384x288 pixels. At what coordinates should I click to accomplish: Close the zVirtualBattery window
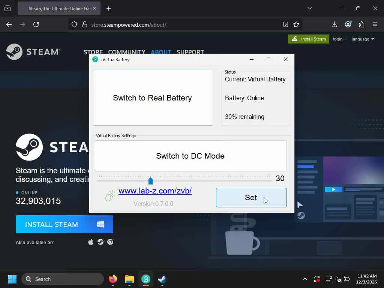(285, 59)
